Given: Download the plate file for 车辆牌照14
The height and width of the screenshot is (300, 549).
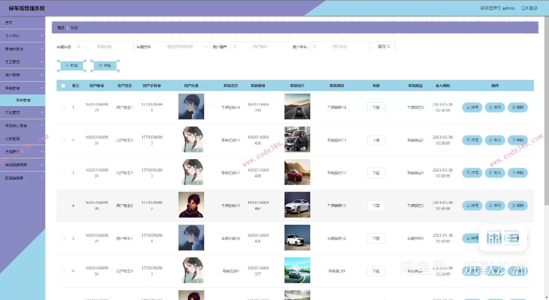Looking at the screenshot, I should point(376,107).
